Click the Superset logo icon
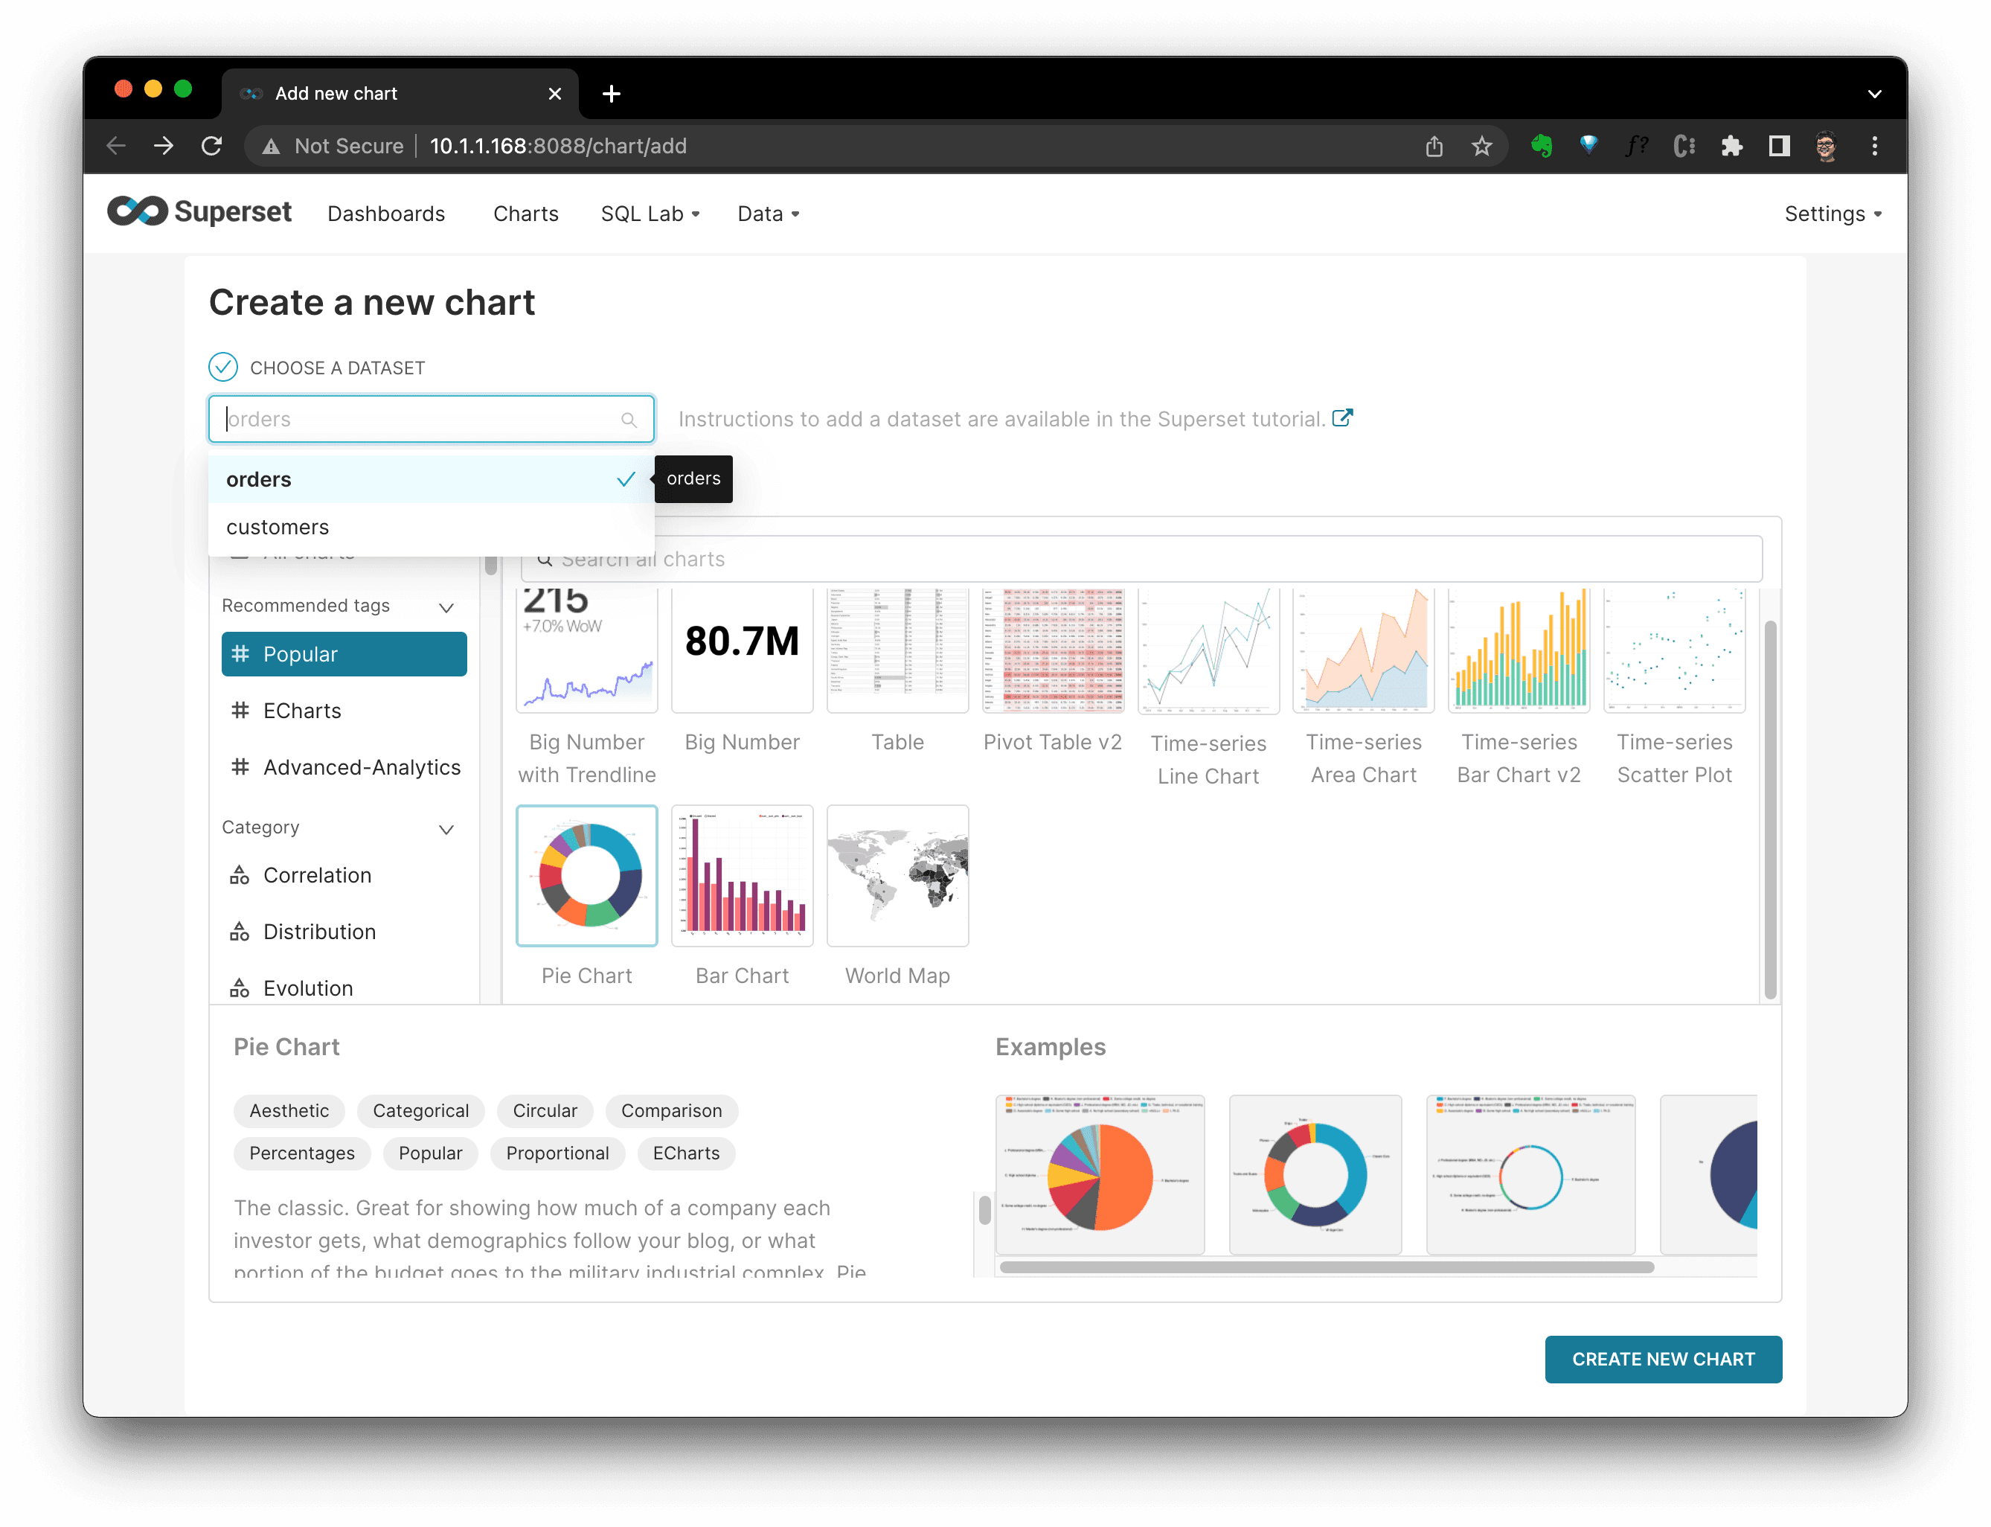The height and width of the screenshot is (1527, 1991). coord(138,212)
